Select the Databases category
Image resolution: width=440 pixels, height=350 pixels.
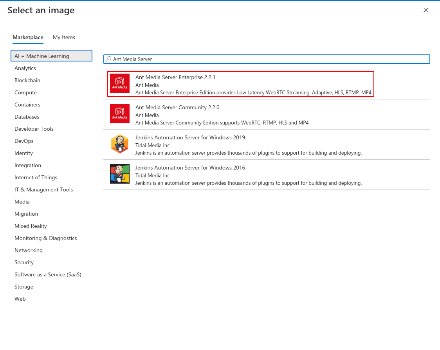(x=27, y=117)
